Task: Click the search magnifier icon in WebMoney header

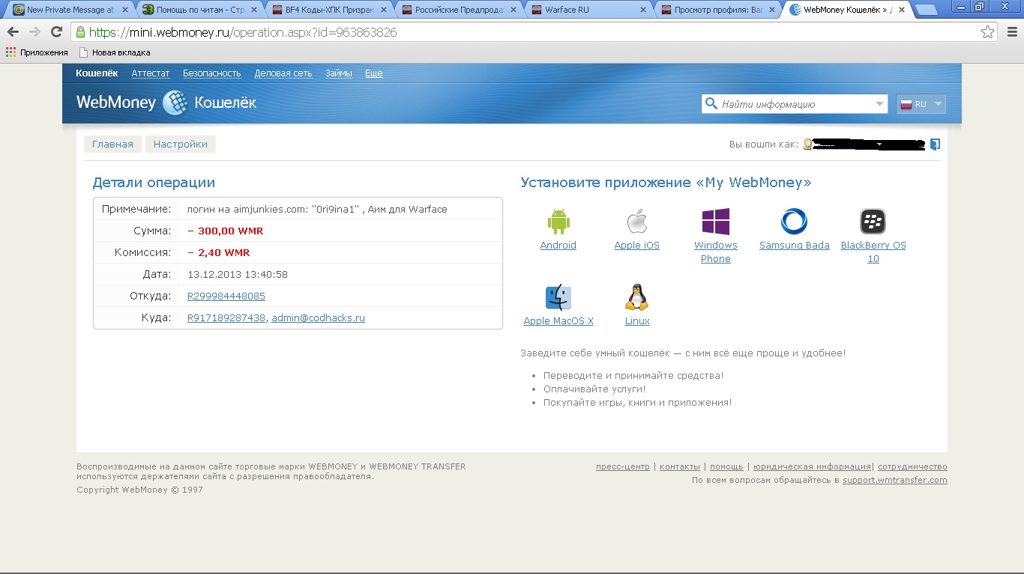Action: 711,104
